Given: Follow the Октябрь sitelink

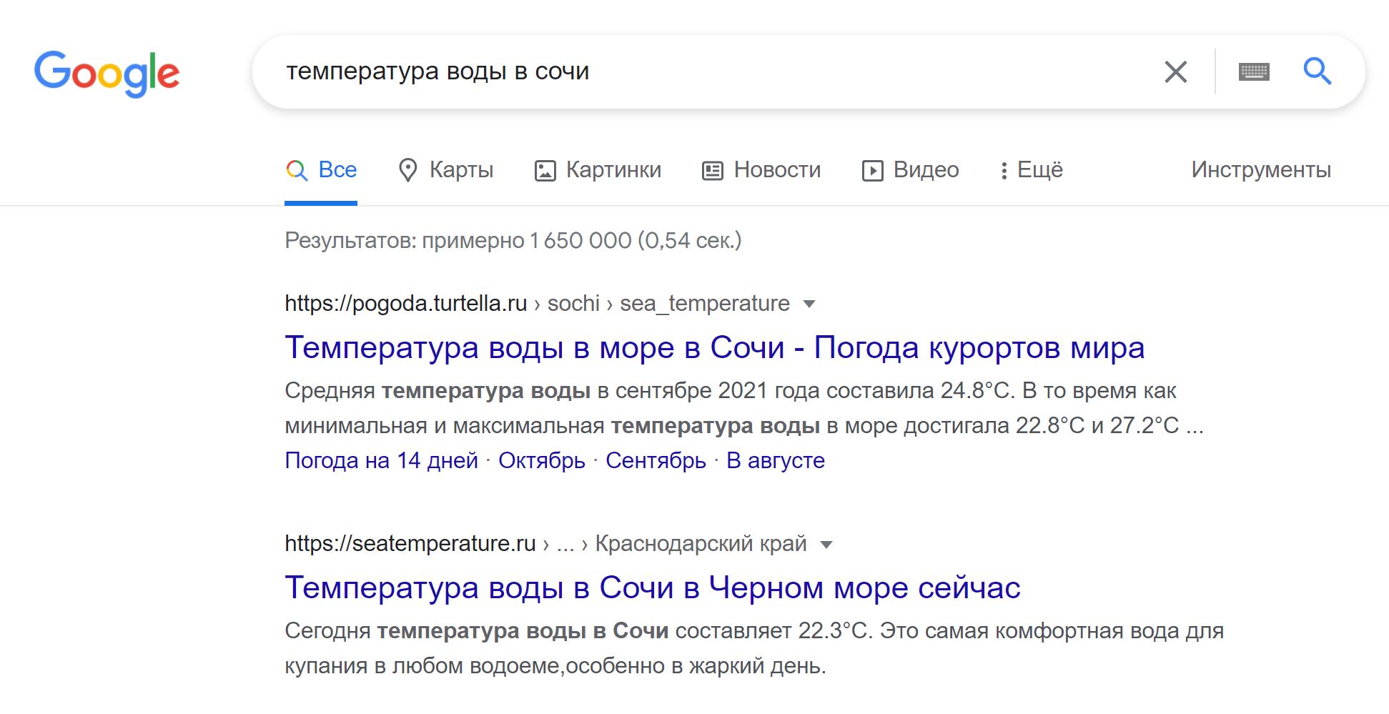Looking at the screenshot, I should click(x=542, y=460).
